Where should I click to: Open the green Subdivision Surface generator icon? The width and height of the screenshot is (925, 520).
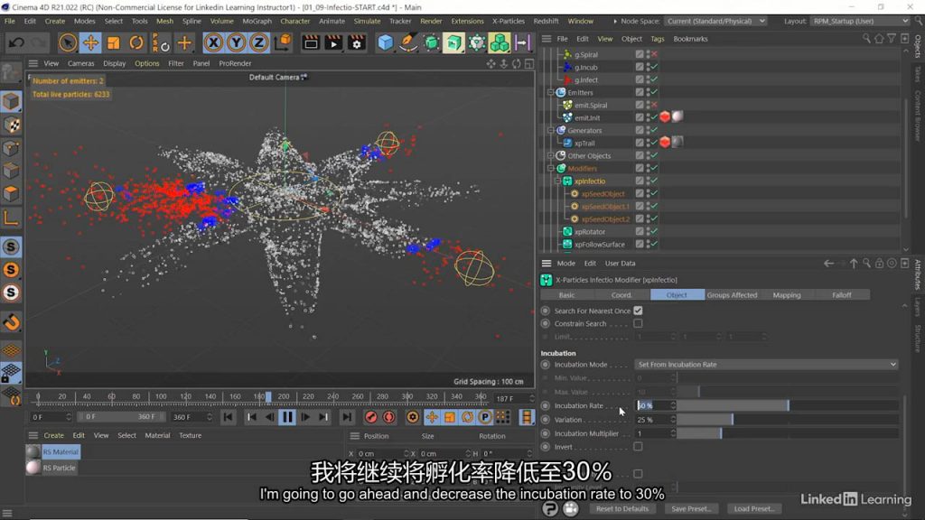click(x=431, y=43)
